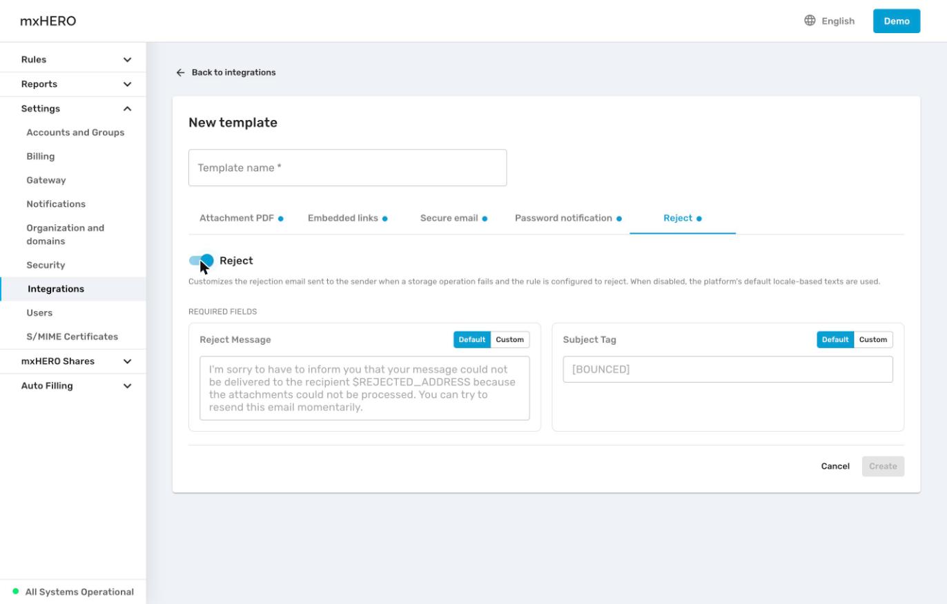Open S/MIME Certificates settings

click(72, 336)
